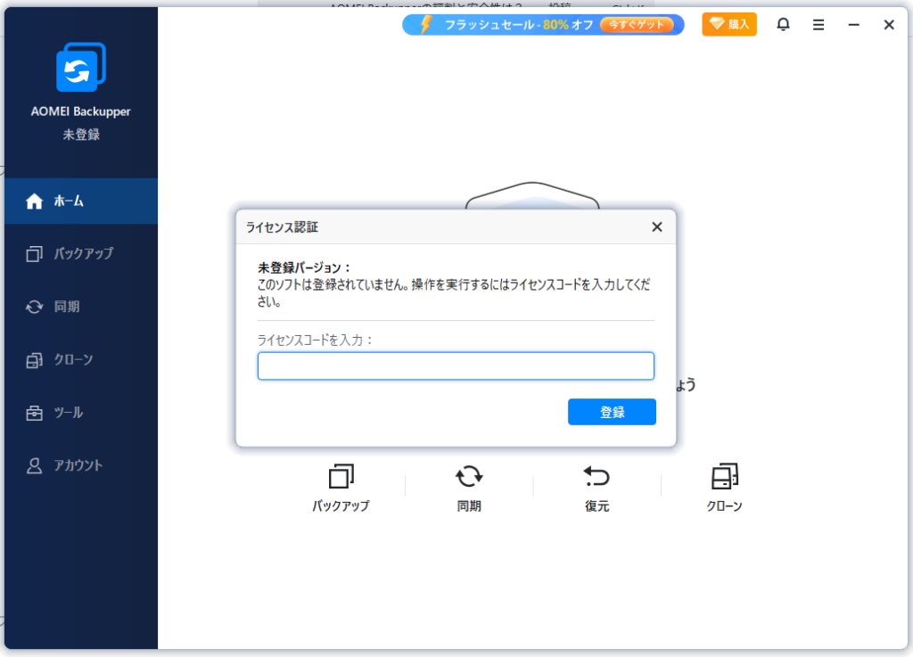Click the アカウント person icon in sidebar
The image size is (913, 657).
[x=35, y=465]
